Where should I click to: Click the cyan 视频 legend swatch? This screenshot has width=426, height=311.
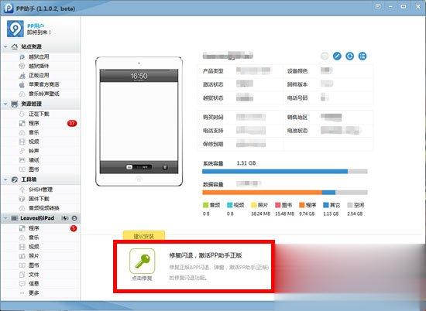click(x=229, y=205)
